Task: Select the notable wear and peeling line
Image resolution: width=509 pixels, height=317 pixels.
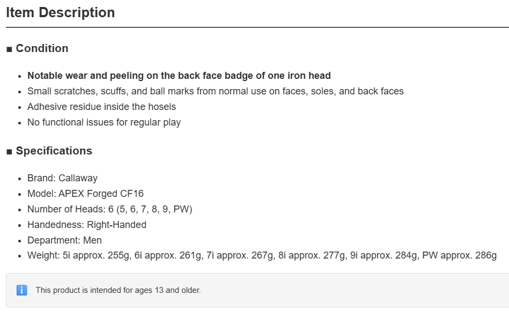Action: click(179, 76)
